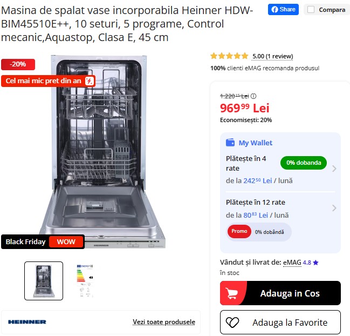Select the dishwasher photo thumbnail
This screenshot has width=350, height=336.
pyautogui.click(x=44, y=281)
